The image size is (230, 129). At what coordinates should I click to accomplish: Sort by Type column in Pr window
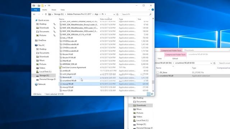121,19
